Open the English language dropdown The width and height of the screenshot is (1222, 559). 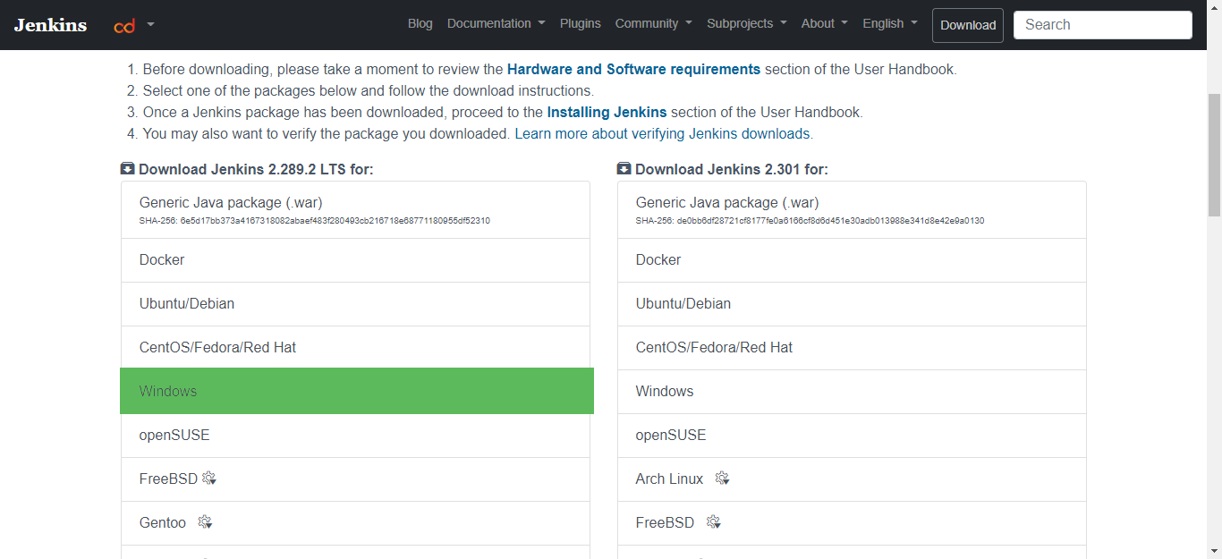coord(889,24)
